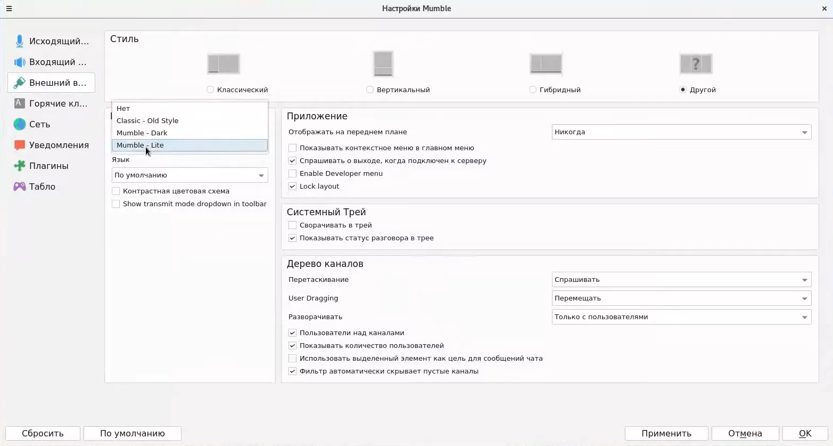Open the Исходящий settings section

(x=51, y=41)
